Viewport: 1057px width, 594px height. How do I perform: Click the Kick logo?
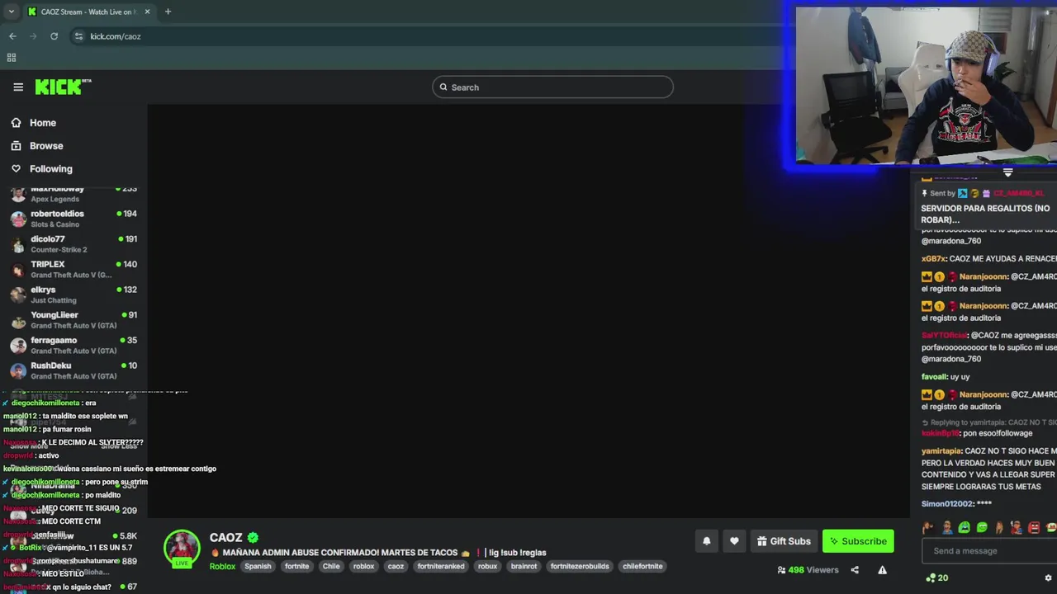tap(63, 87)
